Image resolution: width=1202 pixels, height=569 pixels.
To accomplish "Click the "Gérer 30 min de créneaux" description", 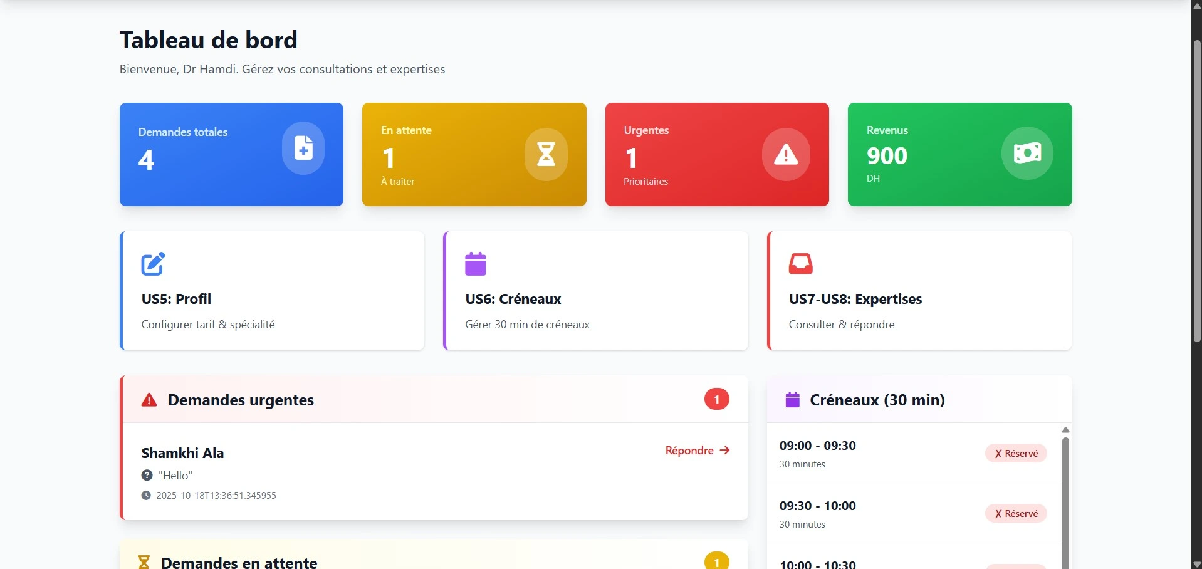I will click(527, 325).
